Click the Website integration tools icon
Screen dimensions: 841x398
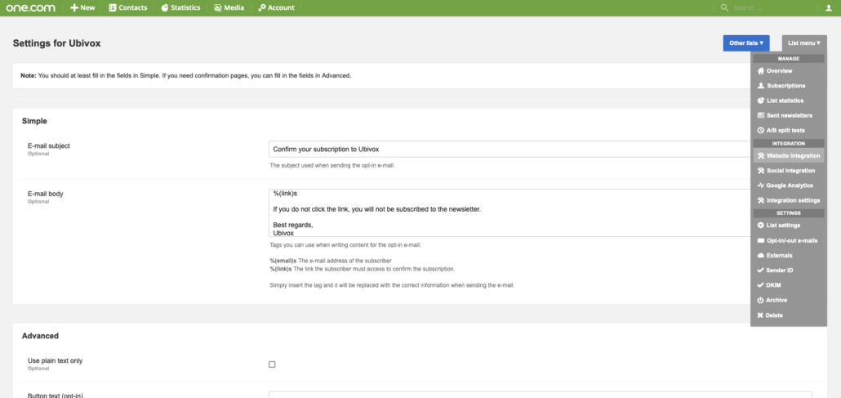(x=760, y=156)
